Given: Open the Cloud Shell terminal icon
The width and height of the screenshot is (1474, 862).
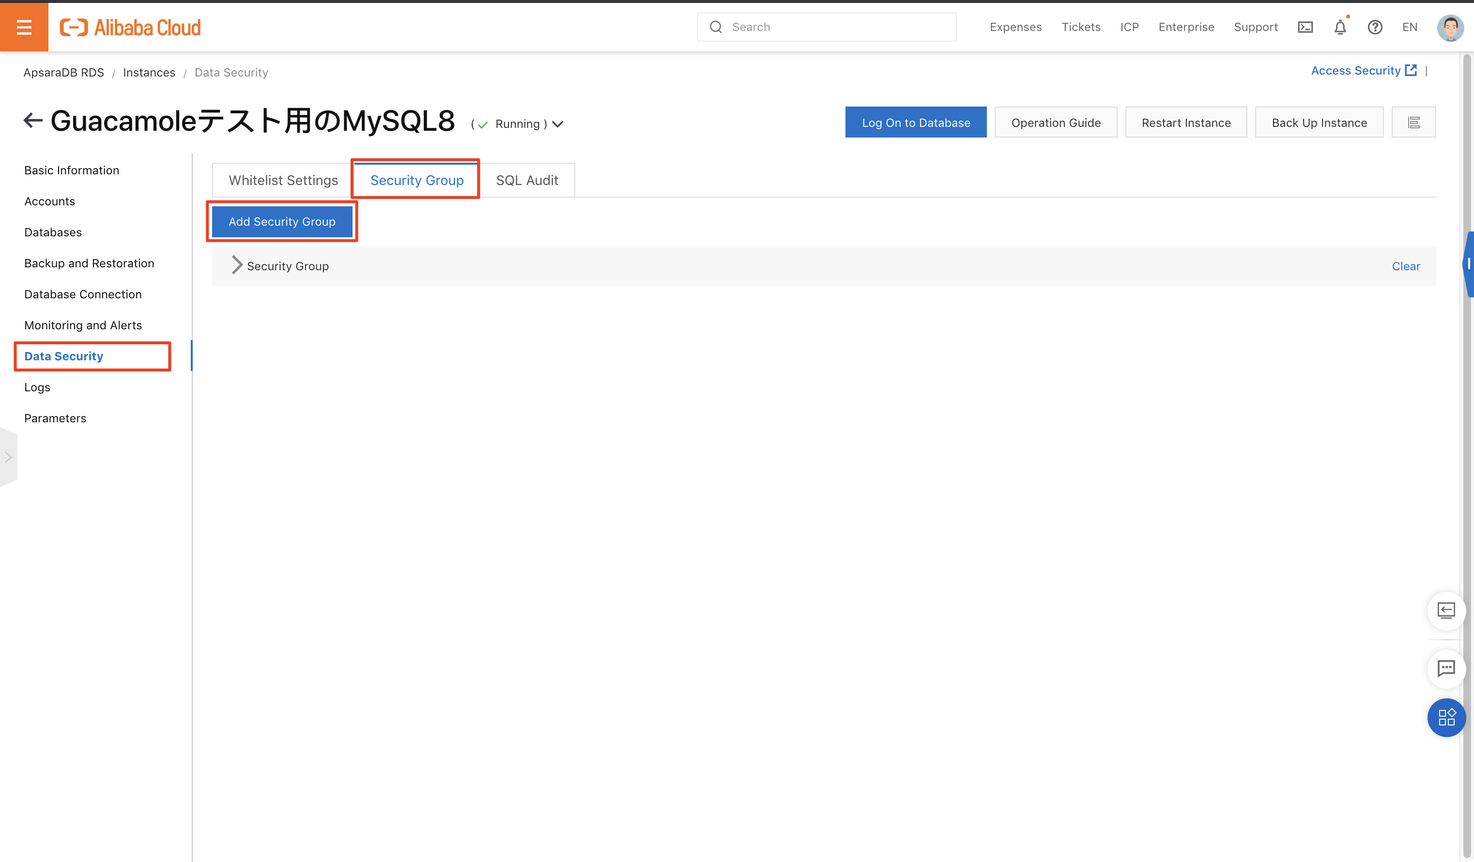Looking at the screenshot, I should tap(1305, 27).
